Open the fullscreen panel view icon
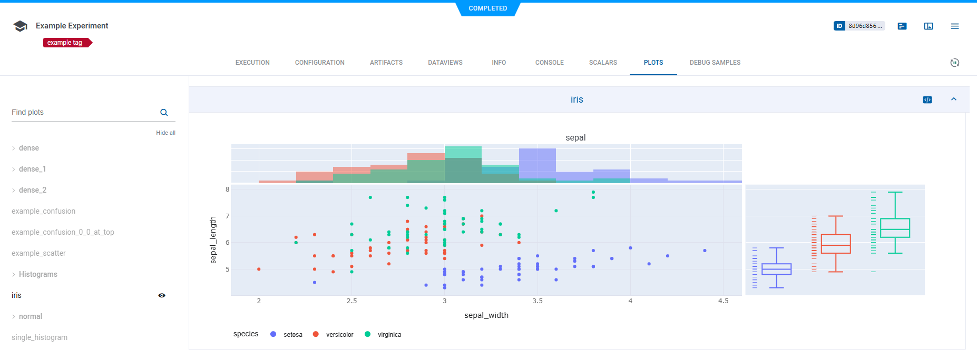977x350 pixels. pyautogui.click(x=929, y=26)
